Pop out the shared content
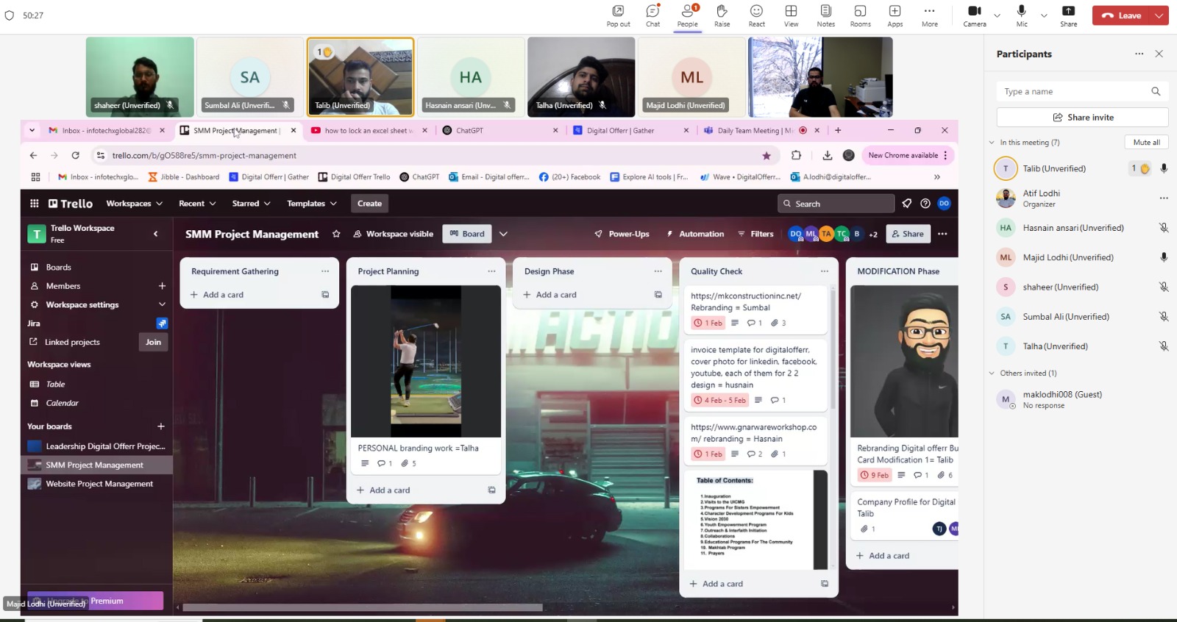 [618, 15]
